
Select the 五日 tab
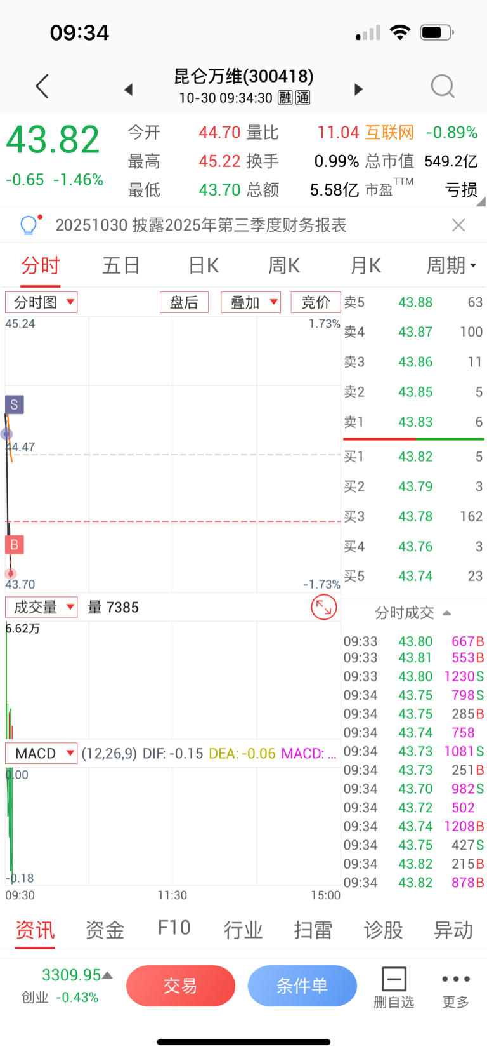[x=121, y=265]
